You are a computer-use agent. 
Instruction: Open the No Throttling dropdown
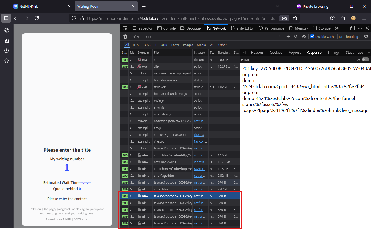click(x=349, y=36)
